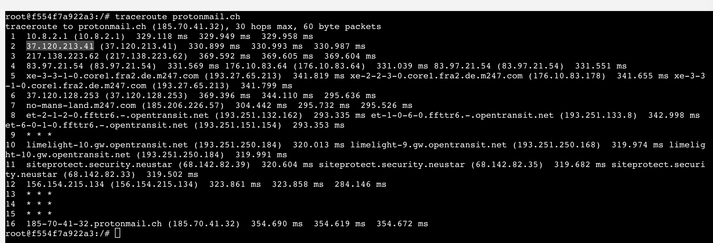Click the first siteprotect.security.neustar hostname on hop 11
713x243 pixels.
pos(99,164)
